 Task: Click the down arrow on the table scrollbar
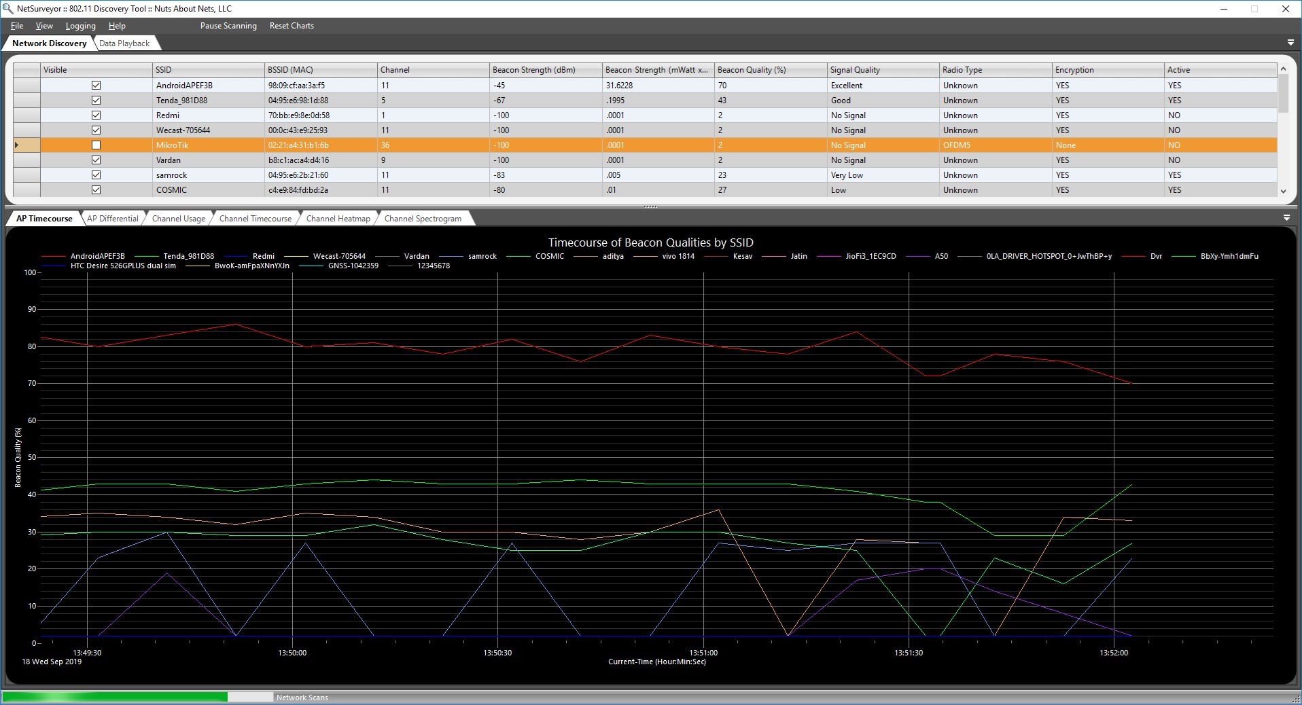click(x=1284, y=192)
